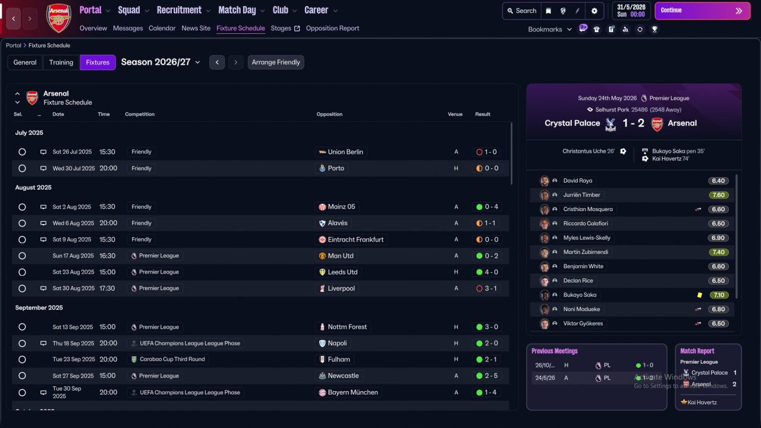Image resolution: width=761 pixels, height=428 pixels.
Task: Click the fixtures list vertical scrollbar
Action: point(511,153)
